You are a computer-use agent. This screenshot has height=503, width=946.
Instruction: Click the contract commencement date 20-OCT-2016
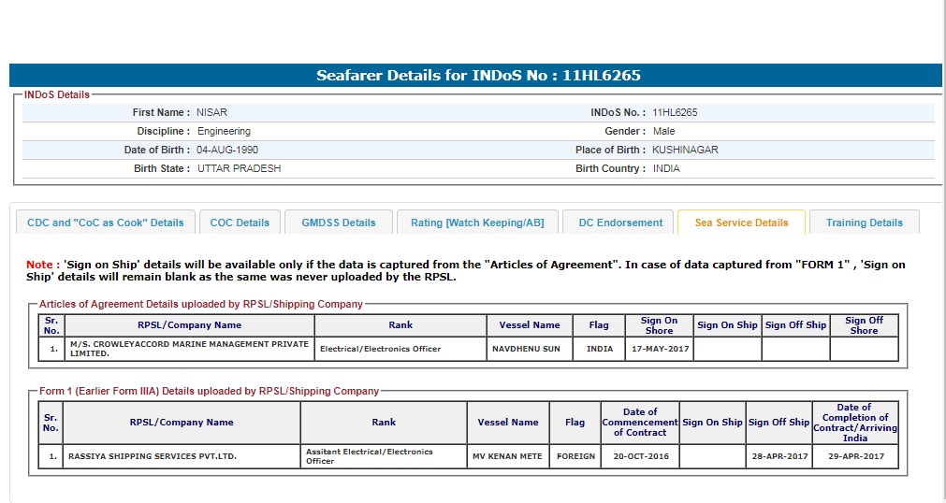[639, 456]
